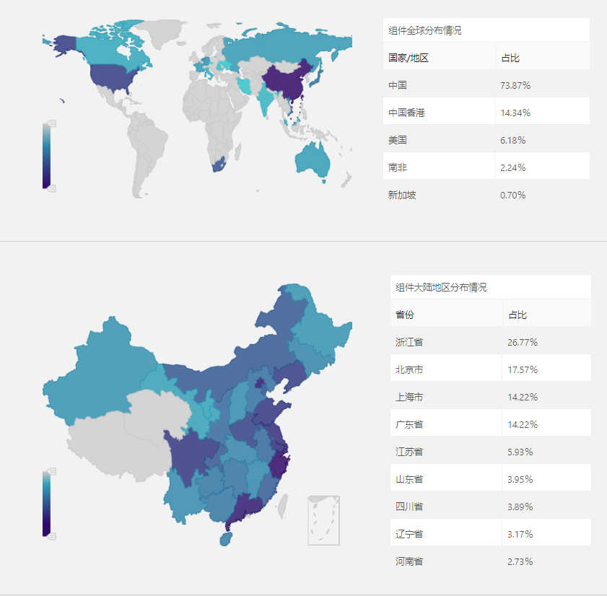Select Greenland on the world map
This screenshot has width=607, height=596.
click(x=161, y=32)
